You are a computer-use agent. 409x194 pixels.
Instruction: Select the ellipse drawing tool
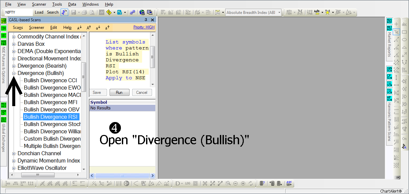point(404,39)
